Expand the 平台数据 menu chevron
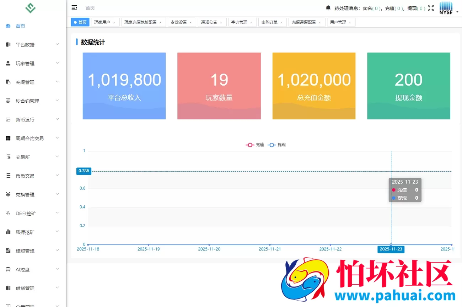This screenshot has height=307, width=462. click(x=57, y=44)
